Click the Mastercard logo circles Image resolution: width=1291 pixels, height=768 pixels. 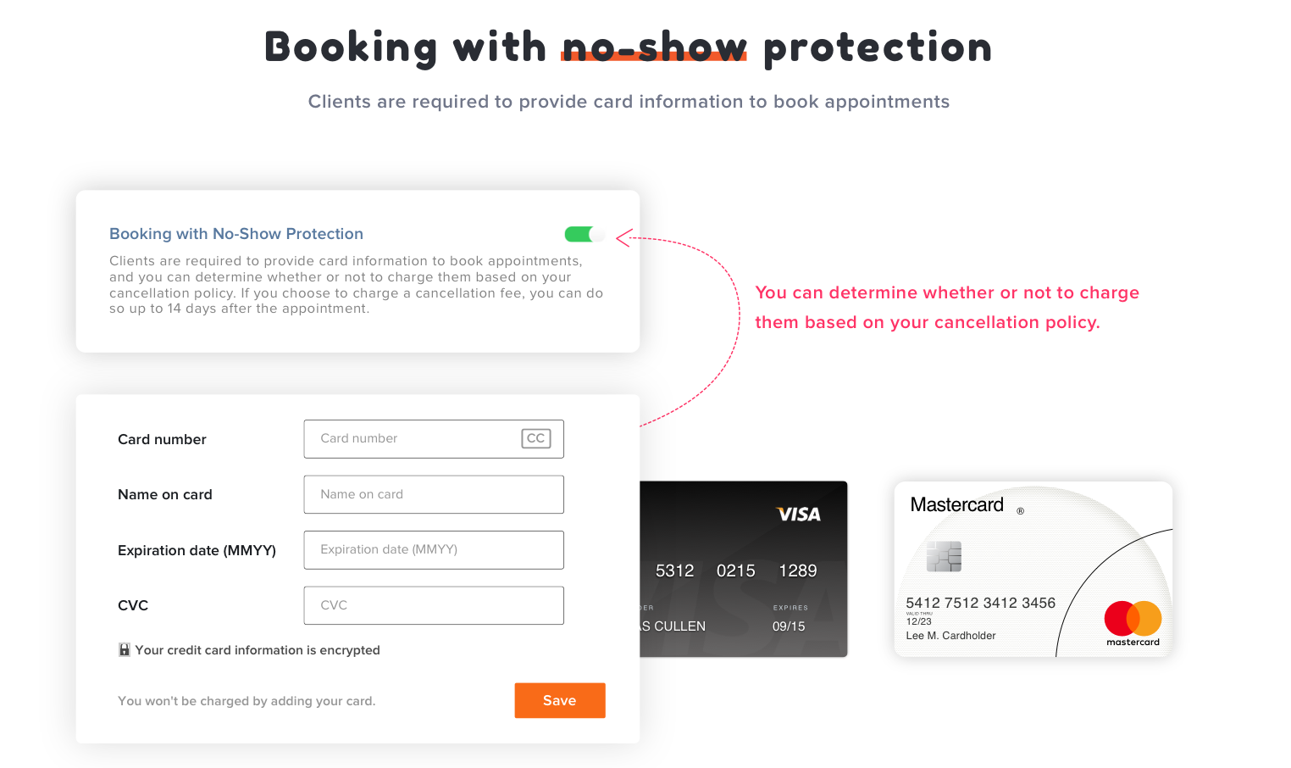[x=1133, y=619]
